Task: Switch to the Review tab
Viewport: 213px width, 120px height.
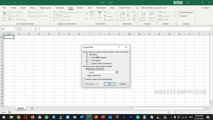Action: [x=80, y=8]
